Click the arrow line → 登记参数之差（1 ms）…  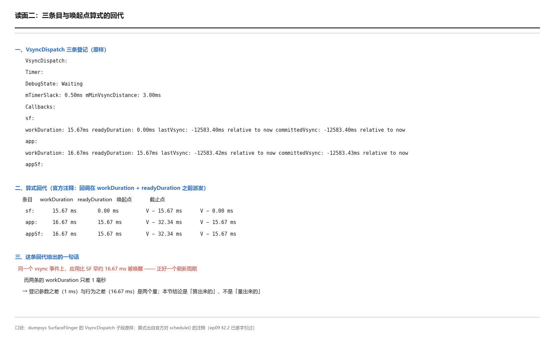141,292
